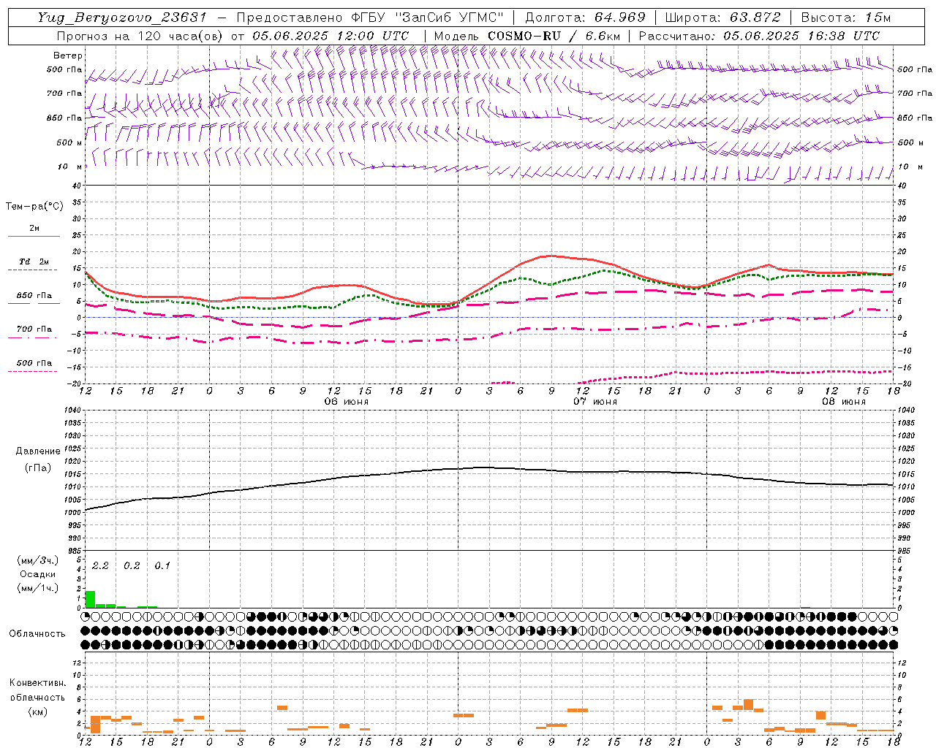Click the 'Td 2м' dew point legend entry

(x=34, y=262)
